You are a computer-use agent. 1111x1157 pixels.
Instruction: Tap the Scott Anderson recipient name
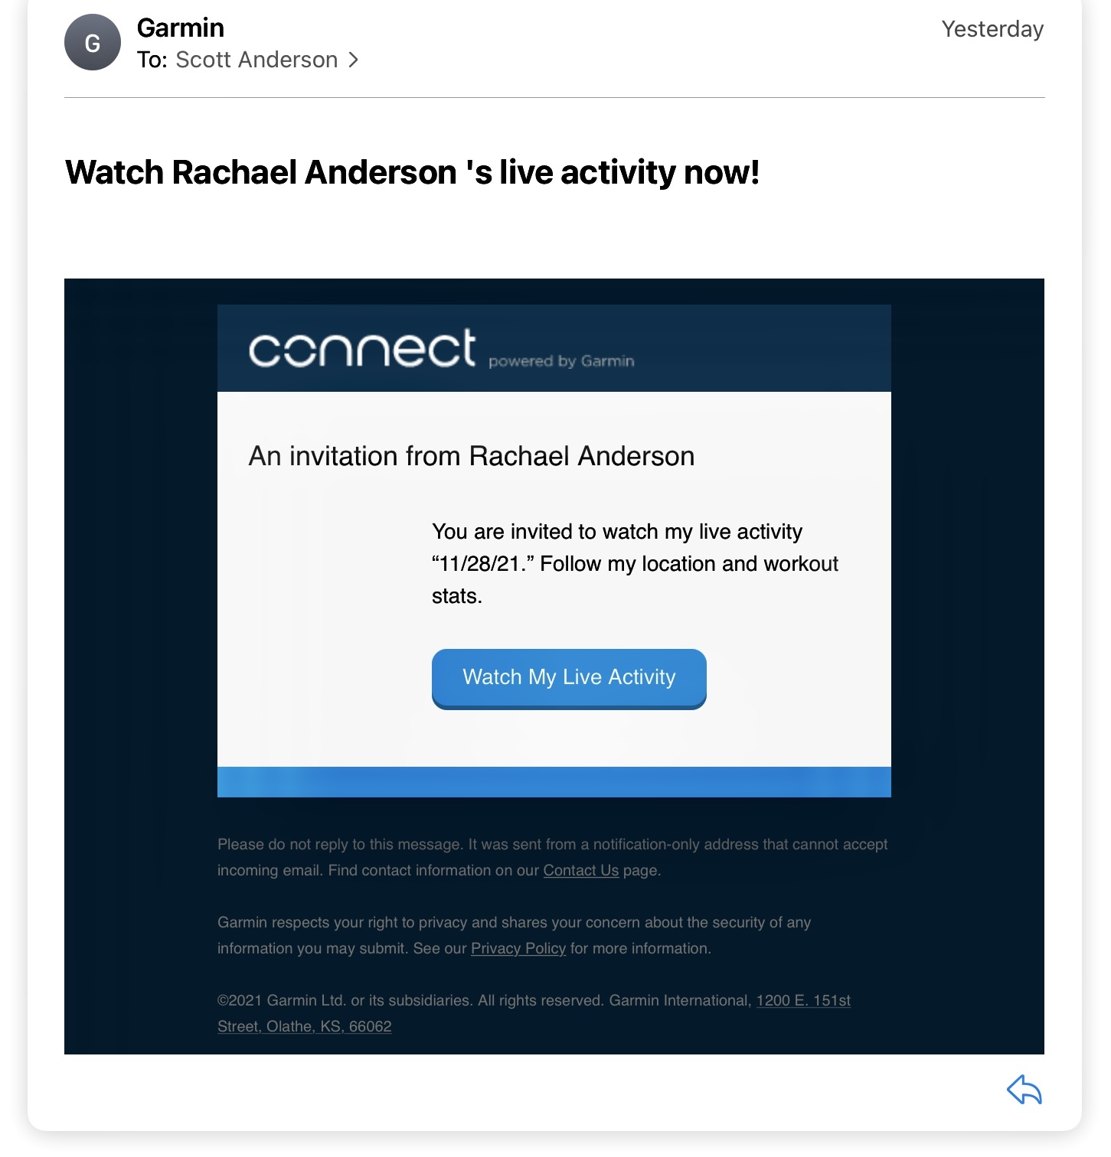257,60
